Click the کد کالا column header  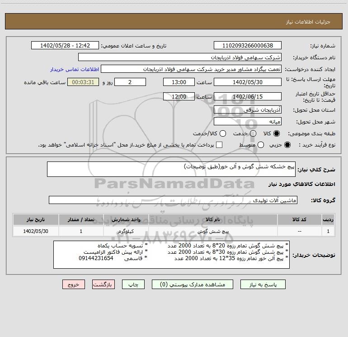[x=299, y=219]
